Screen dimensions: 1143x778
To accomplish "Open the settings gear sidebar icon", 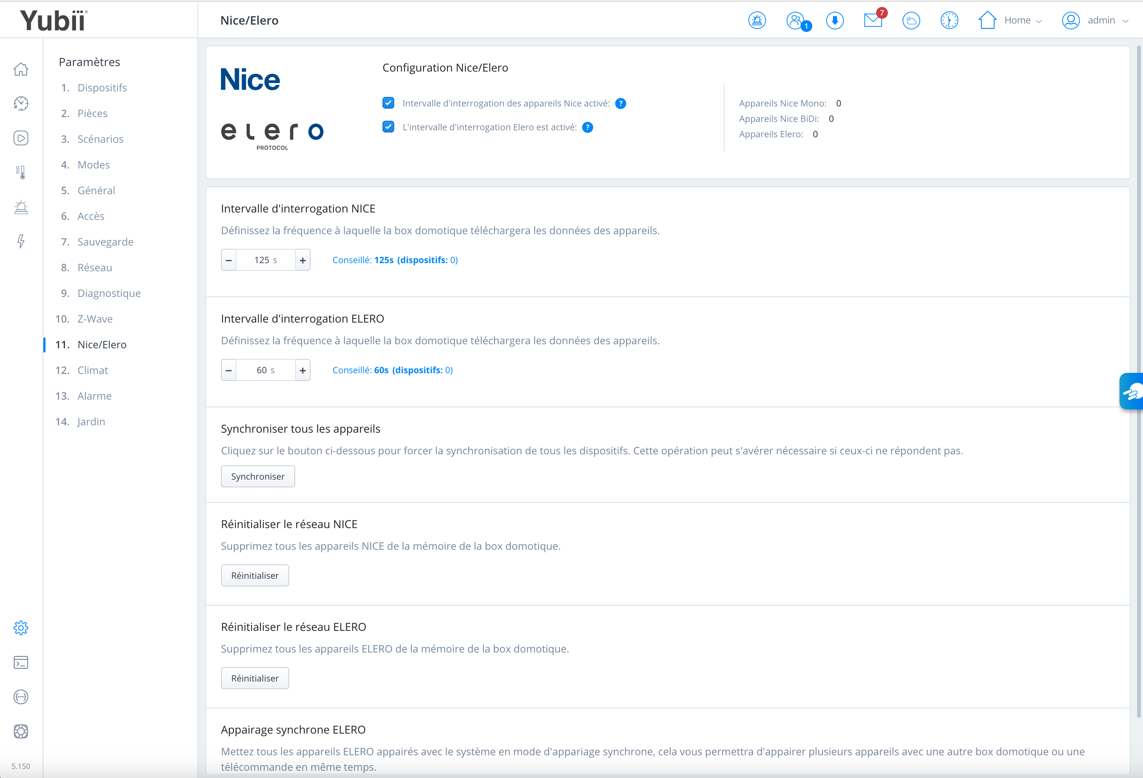I will tap(21, 628).
